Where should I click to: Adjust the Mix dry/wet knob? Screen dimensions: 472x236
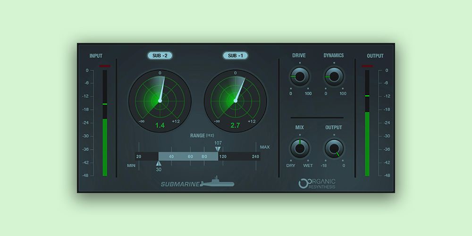(300, 148)
